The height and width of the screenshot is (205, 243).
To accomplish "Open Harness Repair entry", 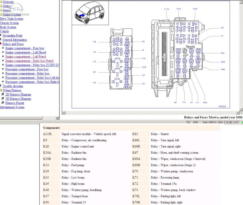I will (15, 103).
